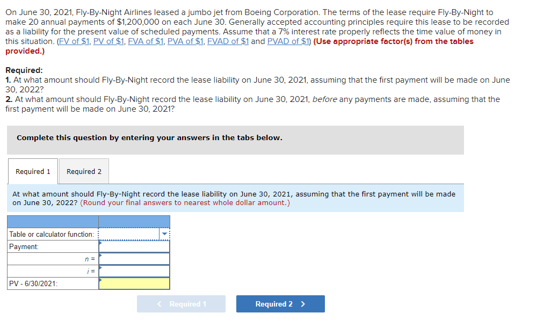Click the Payment input field
Screen dimensions: 551x335
tap(134, 246)
